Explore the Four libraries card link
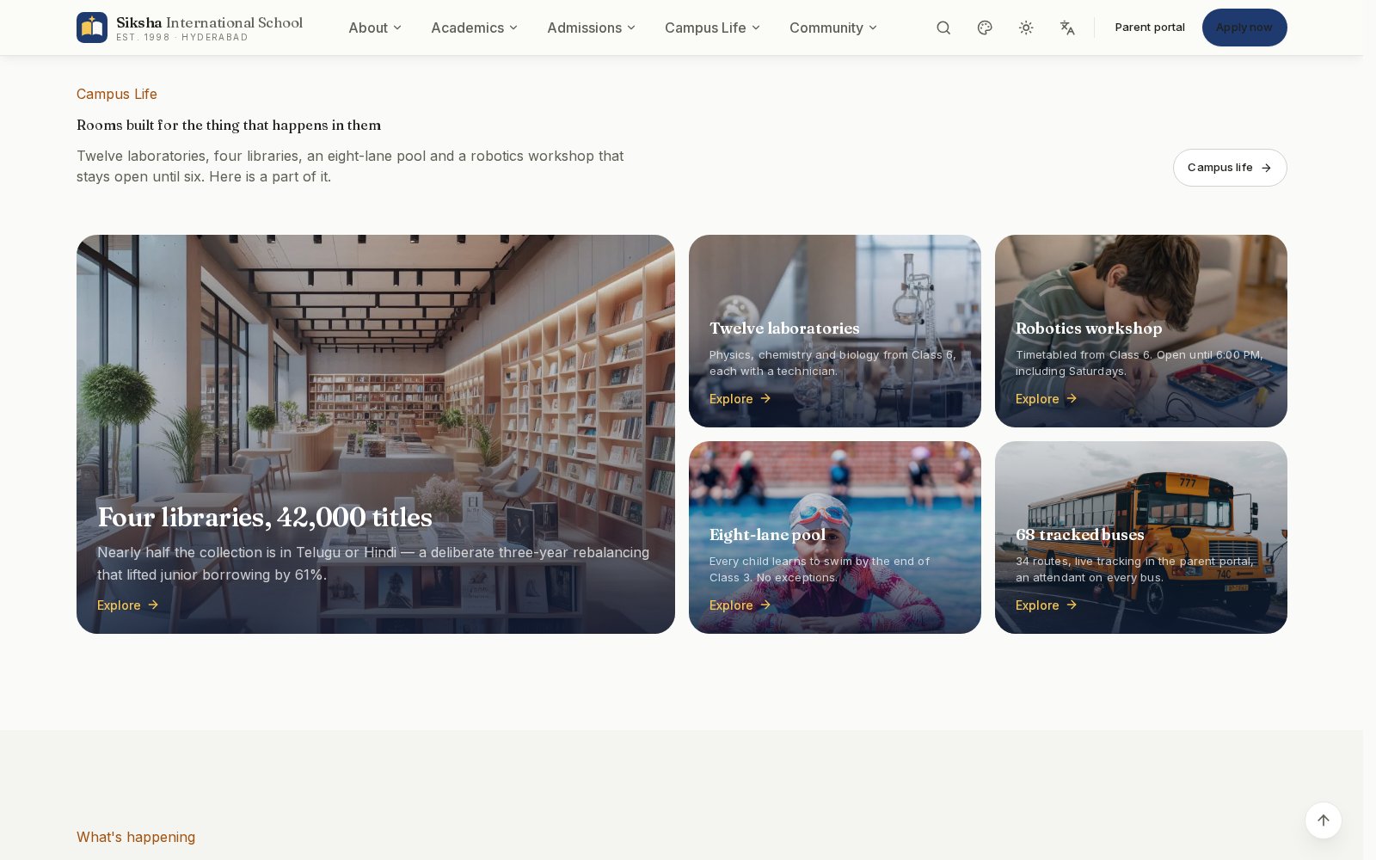 128,605
